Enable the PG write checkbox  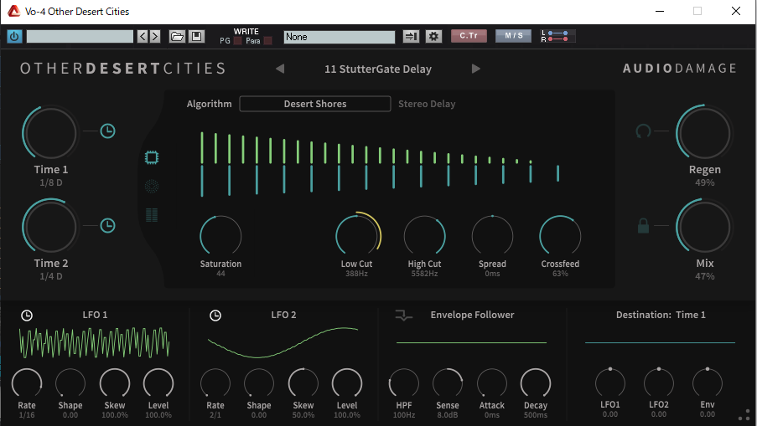pos(237,41)
